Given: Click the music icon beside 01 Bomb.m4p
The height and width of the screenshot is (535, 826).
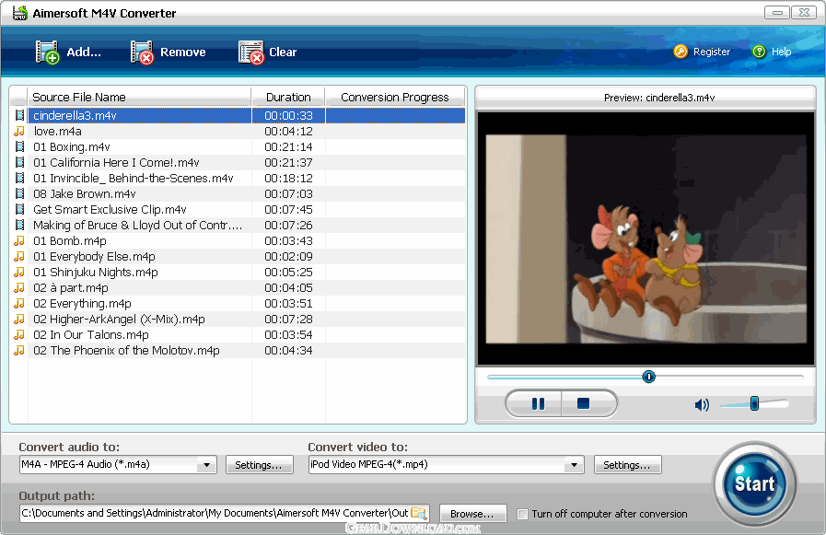Looking at the screenshot, I should (x=19, y=240).
